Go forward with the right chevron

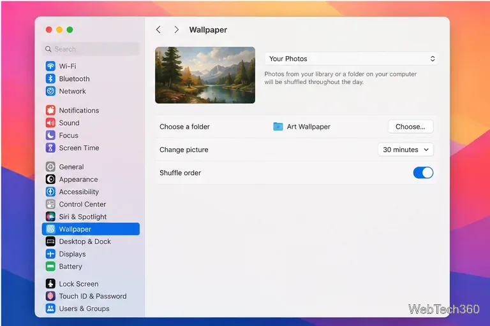pos(177,30)
